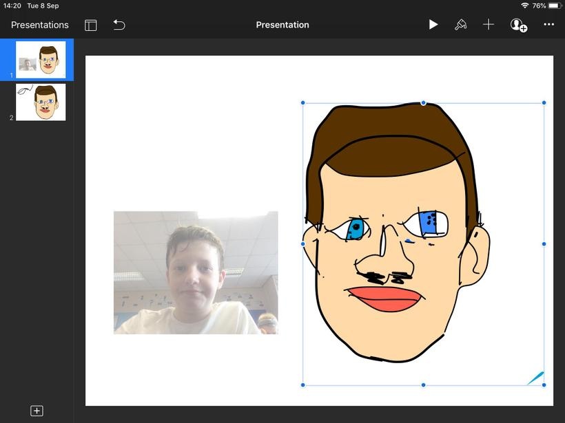Click the bottom-center selection handle of drawing

click(423, 385)
